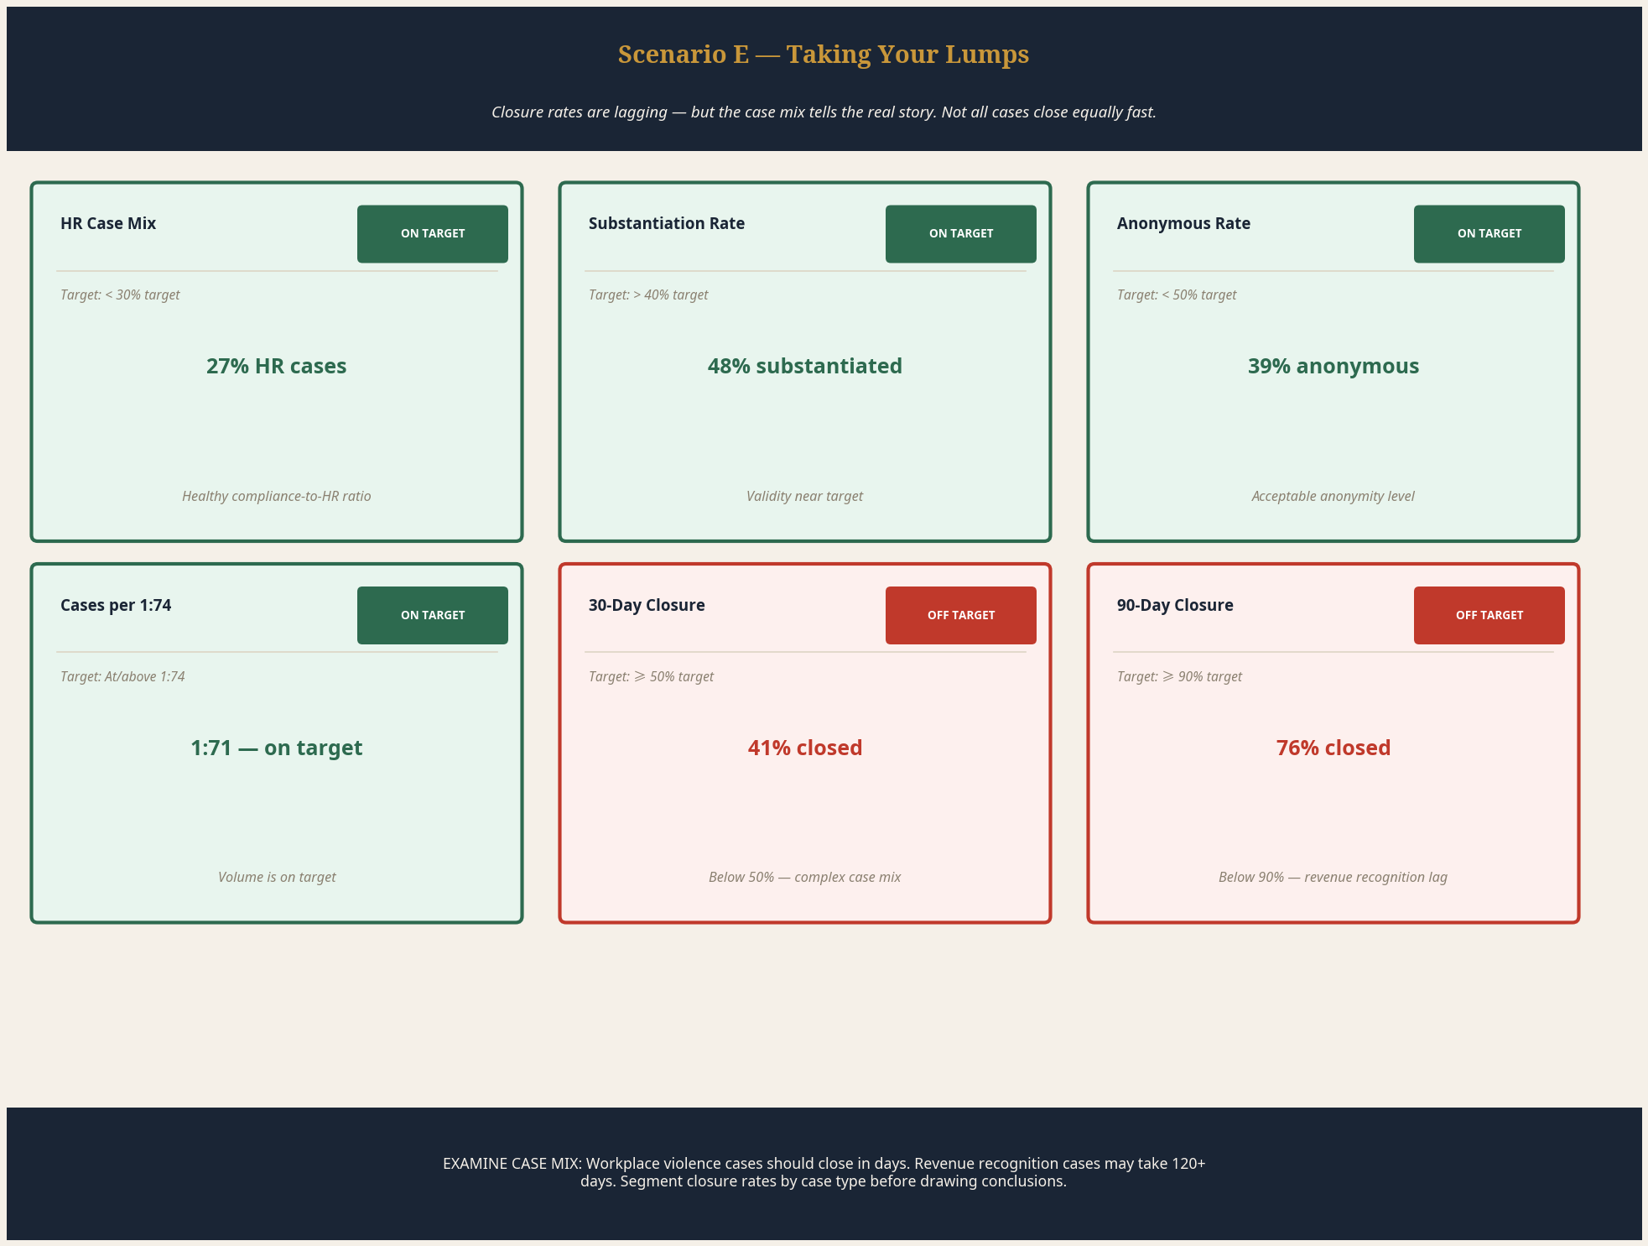1648x1246 pixels.
Task: Click 'Validity near target' note
Action: (805, 496)
